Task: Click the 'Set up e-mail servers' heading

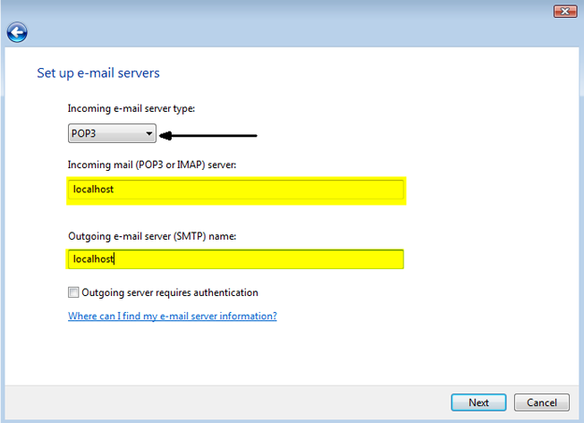Action: 97,72
